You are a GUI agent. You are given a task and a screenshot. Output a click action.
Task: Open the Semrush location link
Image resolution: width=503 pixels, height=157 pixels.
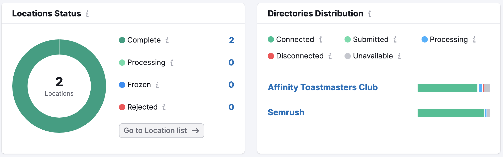pyautogui.click(x=286, y=112)
